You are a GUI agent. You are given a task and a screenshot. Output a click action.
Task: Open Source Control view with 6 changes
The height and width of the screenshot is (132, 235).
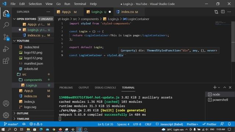click(x=6, y=37)
